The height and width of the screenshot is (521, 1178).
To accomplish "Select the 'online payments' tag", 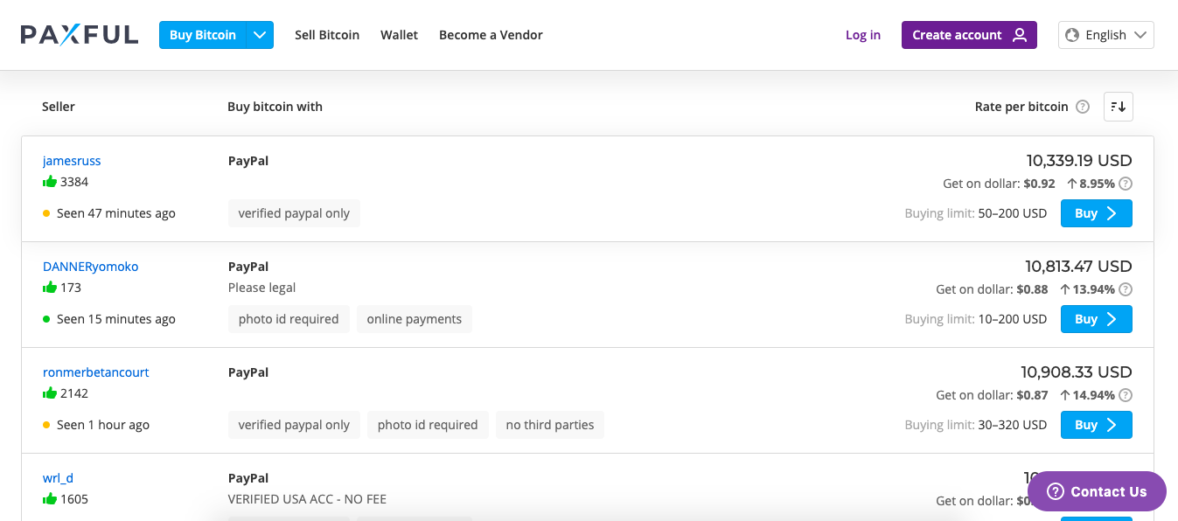I will click(415, 319).
